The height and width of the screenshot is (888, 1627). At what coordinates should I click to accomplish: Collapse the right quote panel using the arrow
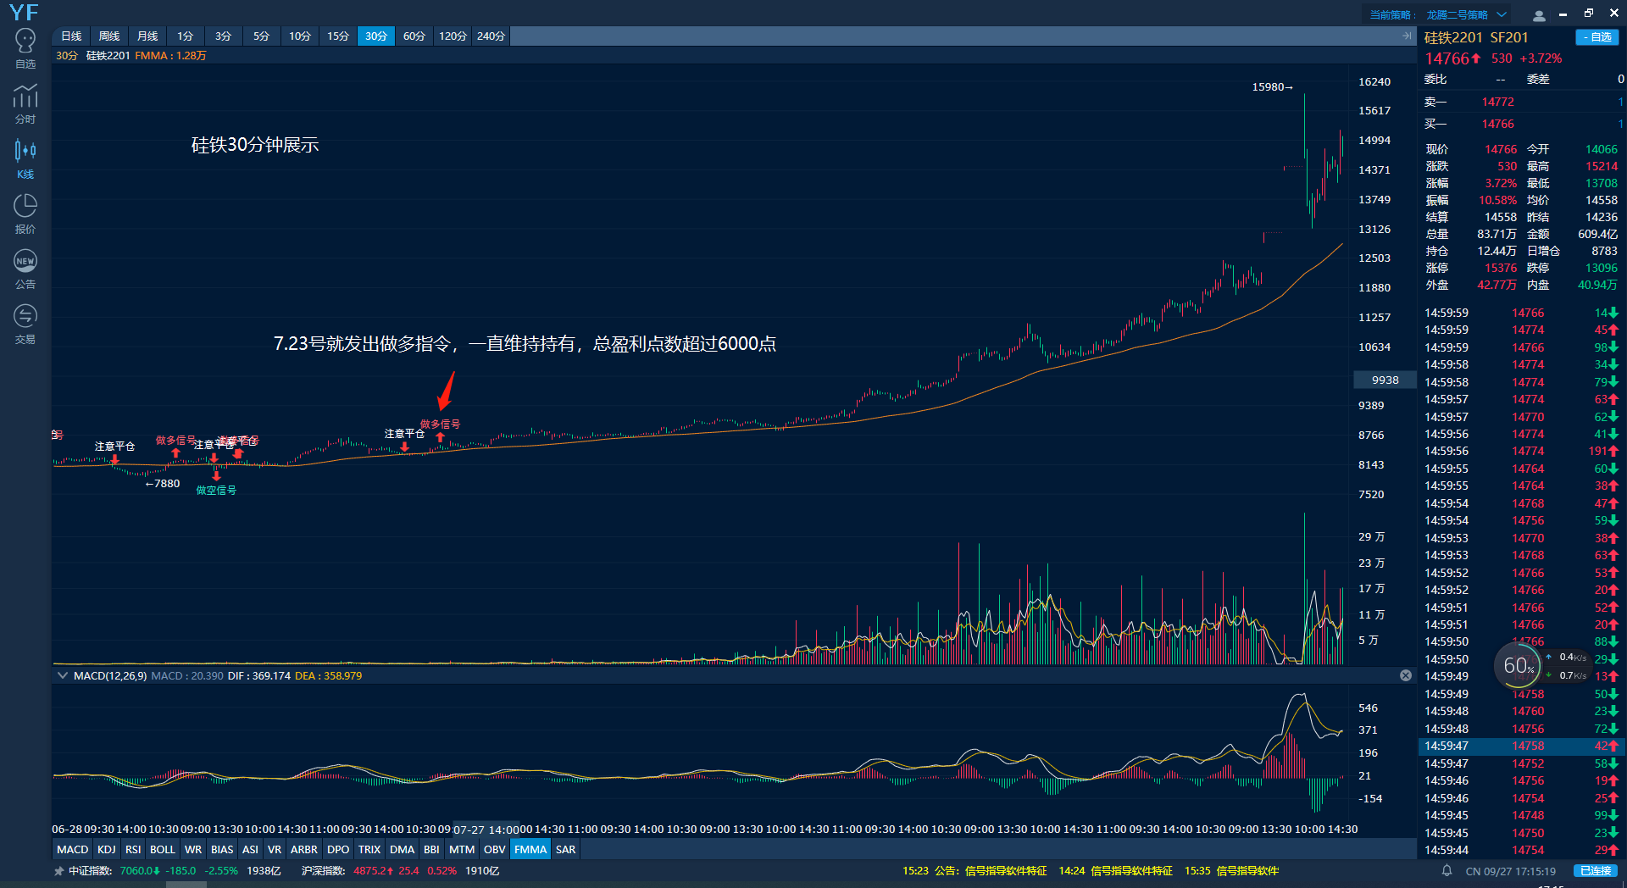pyautogui.click(x=1407, y=36)
